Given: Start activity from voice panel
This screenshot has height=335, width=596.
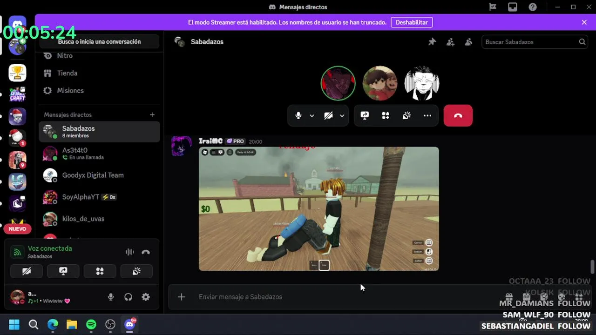Looking at the screenshot, I should 100,271.
